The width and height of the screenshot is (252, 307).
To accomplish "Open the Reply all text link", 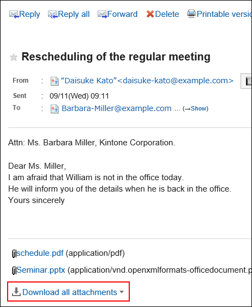I will 74,14.
